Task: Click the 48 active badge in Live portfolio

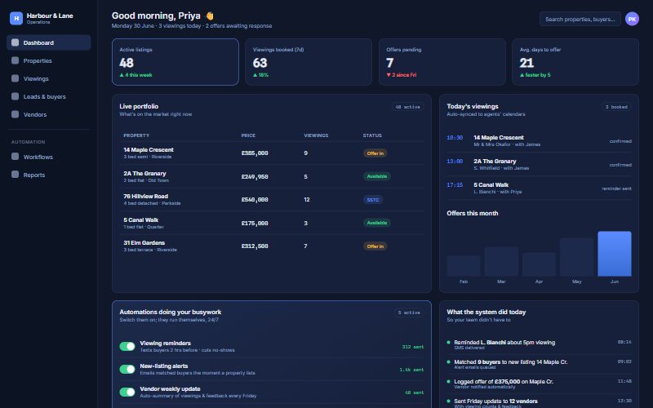Action: click(x=407, y=107)
